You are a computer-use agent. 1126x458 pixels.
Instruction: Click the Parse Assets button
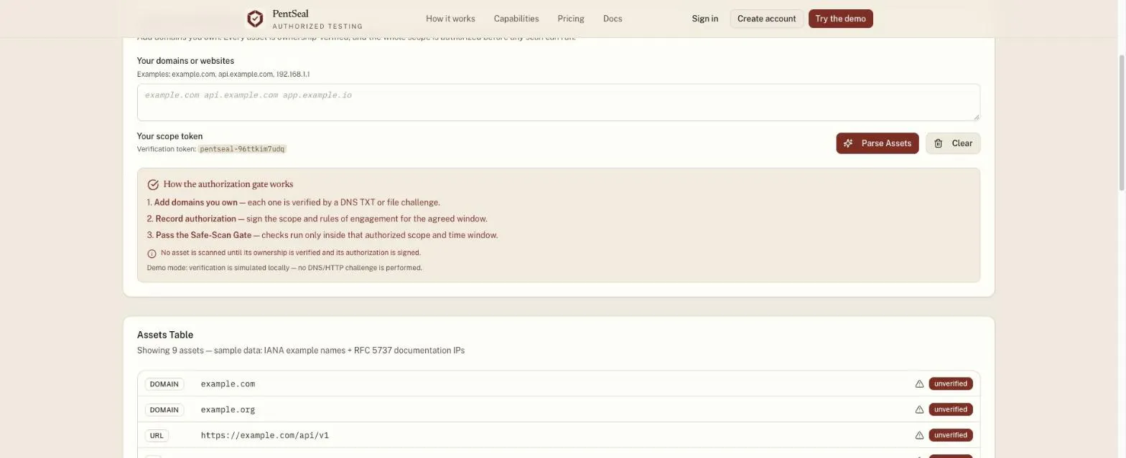pos(878,143)
